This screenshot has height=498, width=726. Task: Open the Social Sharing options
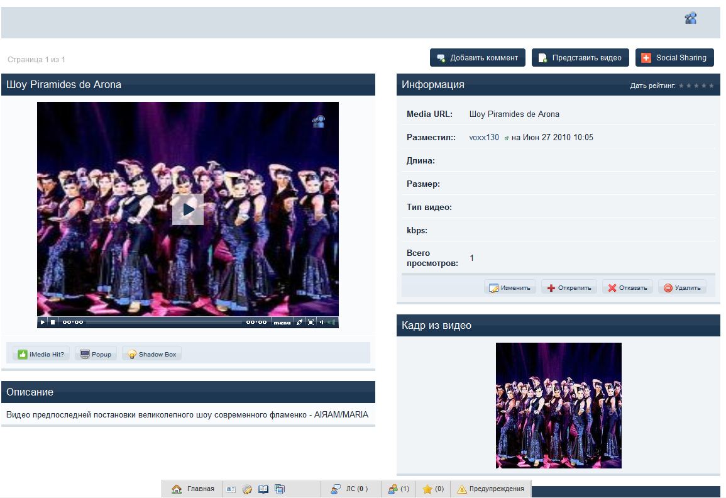674,58
